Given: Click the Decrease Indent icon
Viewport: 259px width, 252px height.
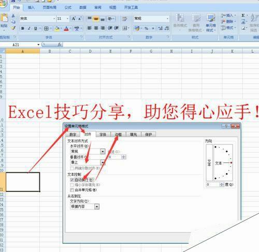Looking at the screenshot, I should [x=110, y=28].
